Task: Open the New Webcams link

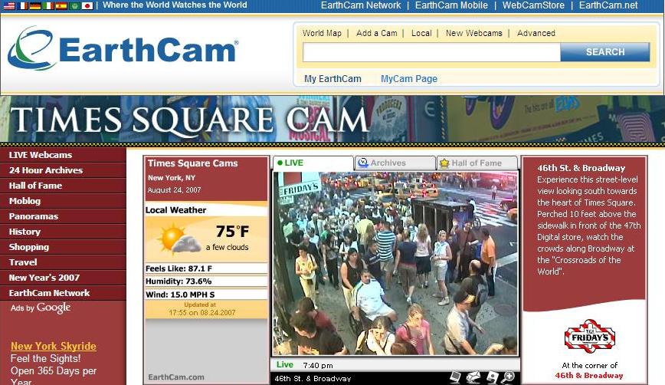Action: click(473, 33)
